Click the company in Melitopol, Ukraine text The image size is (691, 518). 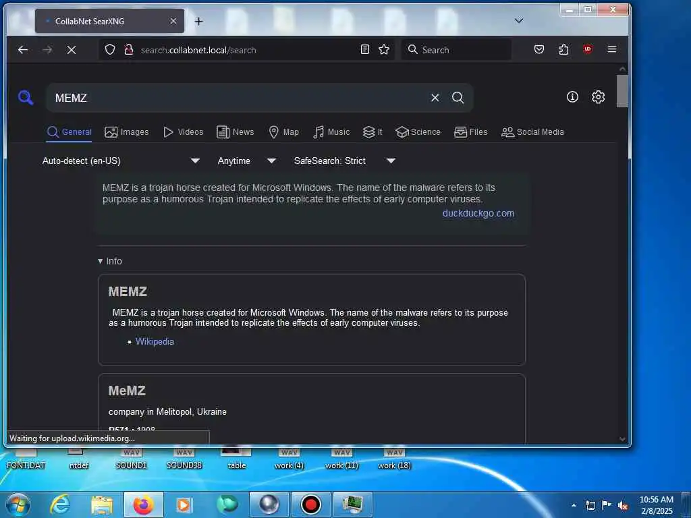(167, 412)
